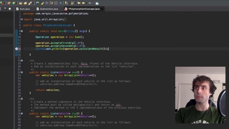Click the package declaration on line 1

pos(56,14)
